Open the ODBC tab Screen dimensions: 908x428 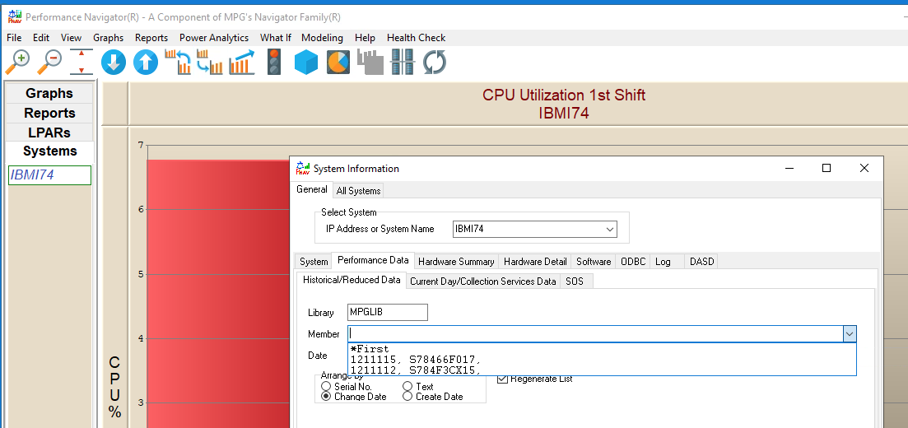click(x=633, y=262)
